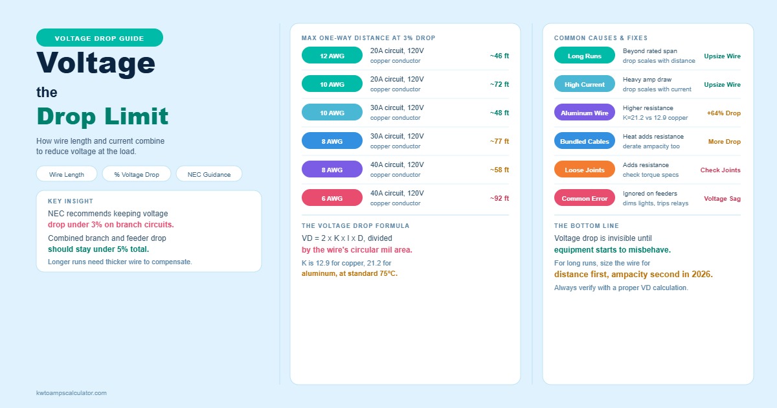Click the Voltage Sag text
This screenshot has height=408, width=777.
723,199
